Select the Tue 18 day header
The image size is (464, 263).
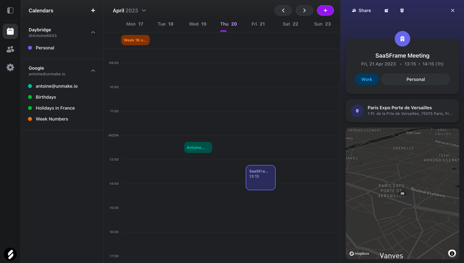(166, 24)
